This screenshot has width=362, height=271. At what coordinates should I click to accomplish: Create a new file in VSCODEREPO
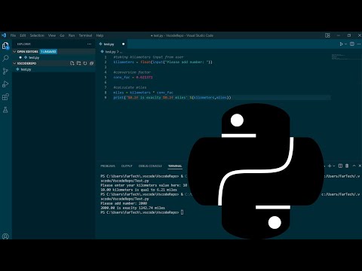72,63
